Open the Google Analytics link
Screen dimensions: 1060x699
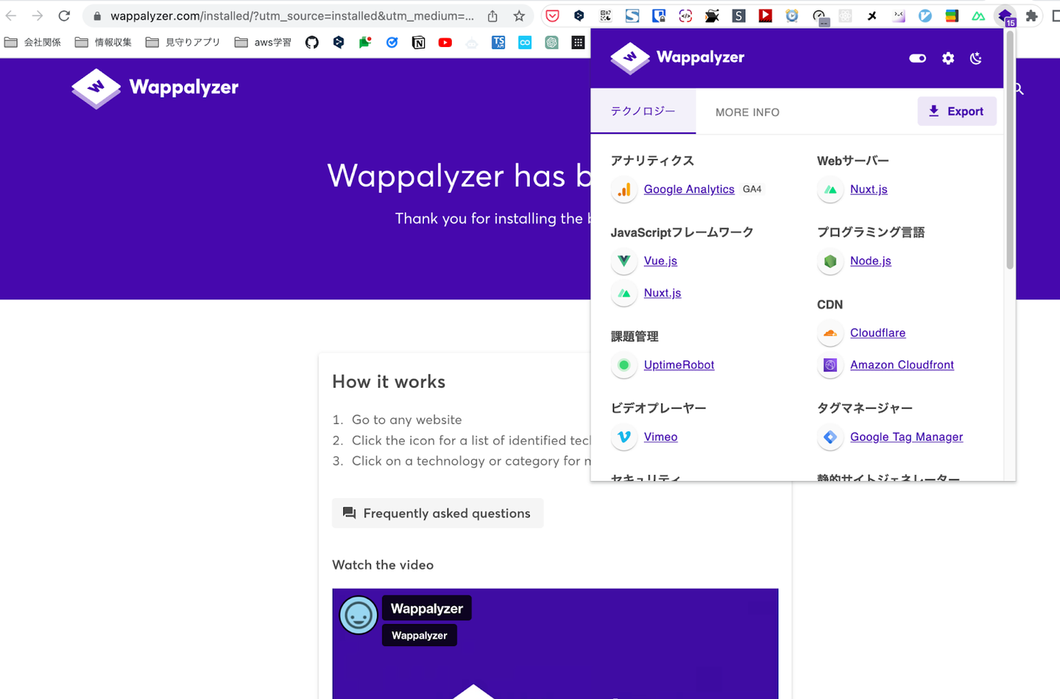point(689,189)
